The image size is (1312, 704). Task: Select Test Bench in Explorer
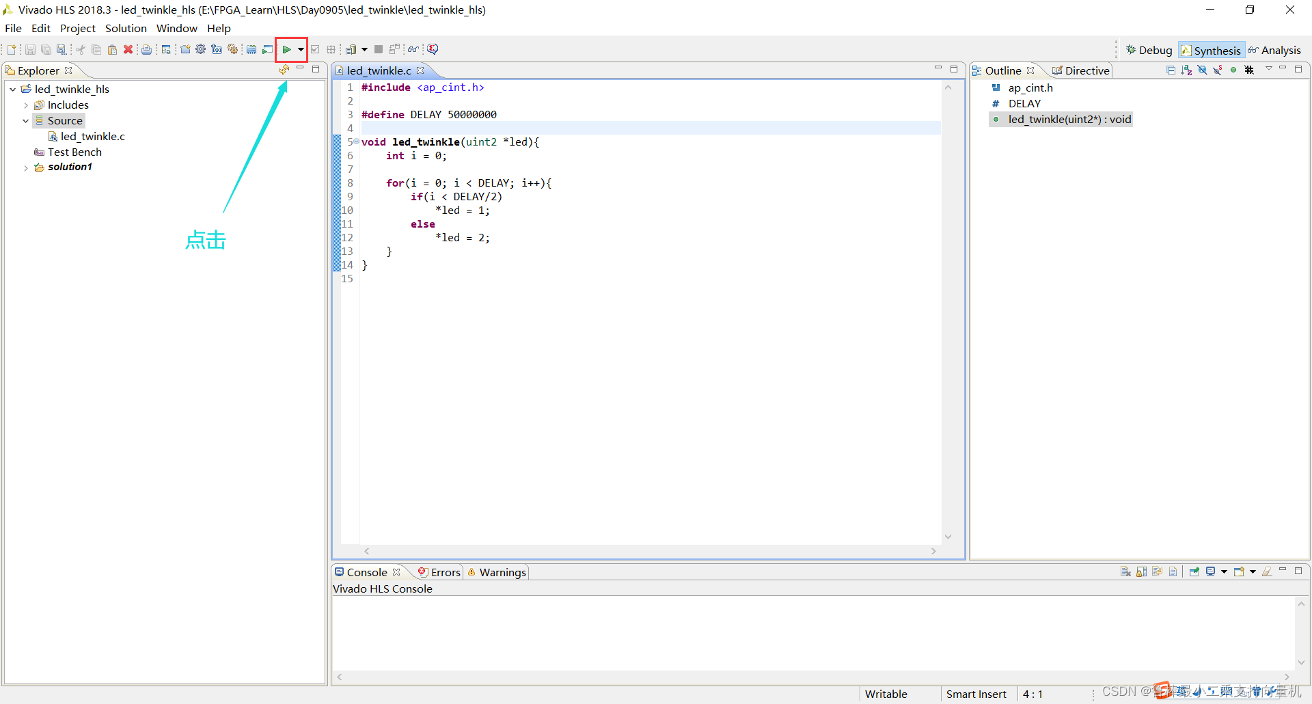click(68, 152)
